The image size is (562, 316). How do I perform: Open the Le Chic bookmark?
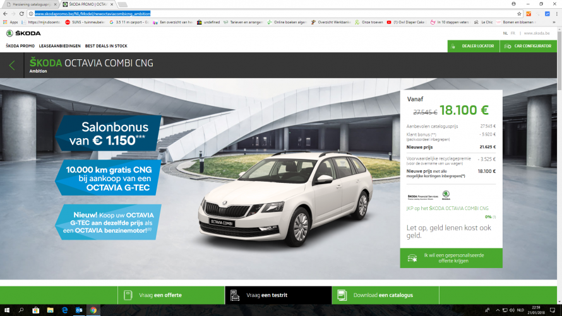click(x=484, y=22)
